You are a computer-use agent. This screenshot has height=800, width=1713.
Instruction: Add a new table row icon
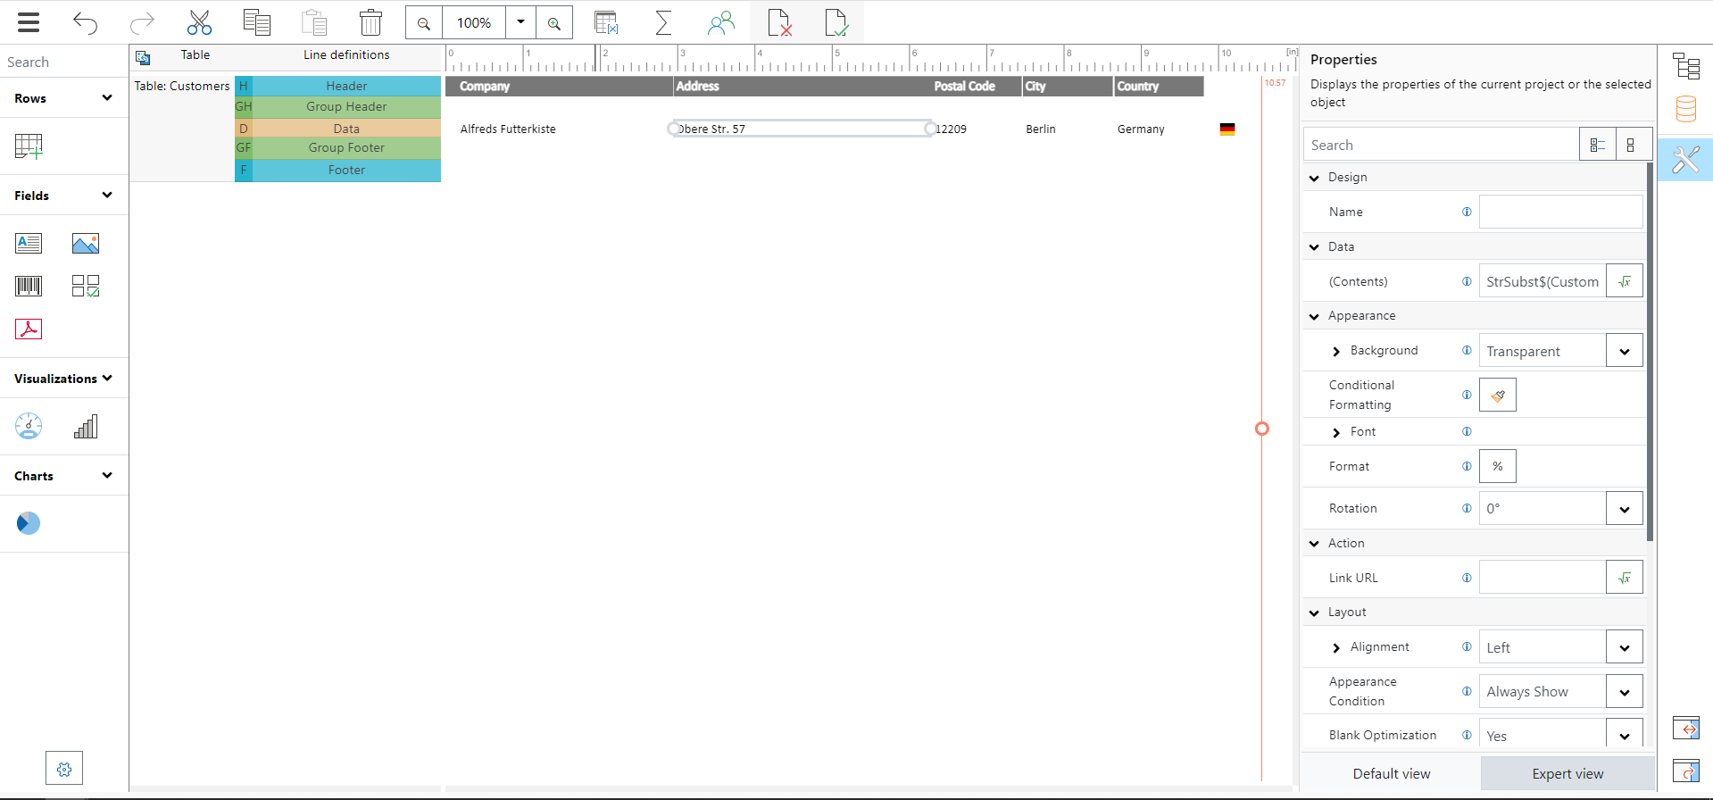29,146
